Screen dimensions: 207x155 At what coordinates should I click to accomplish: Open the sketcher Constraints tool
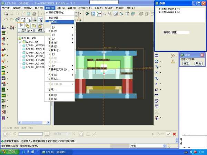click(156, 106)
